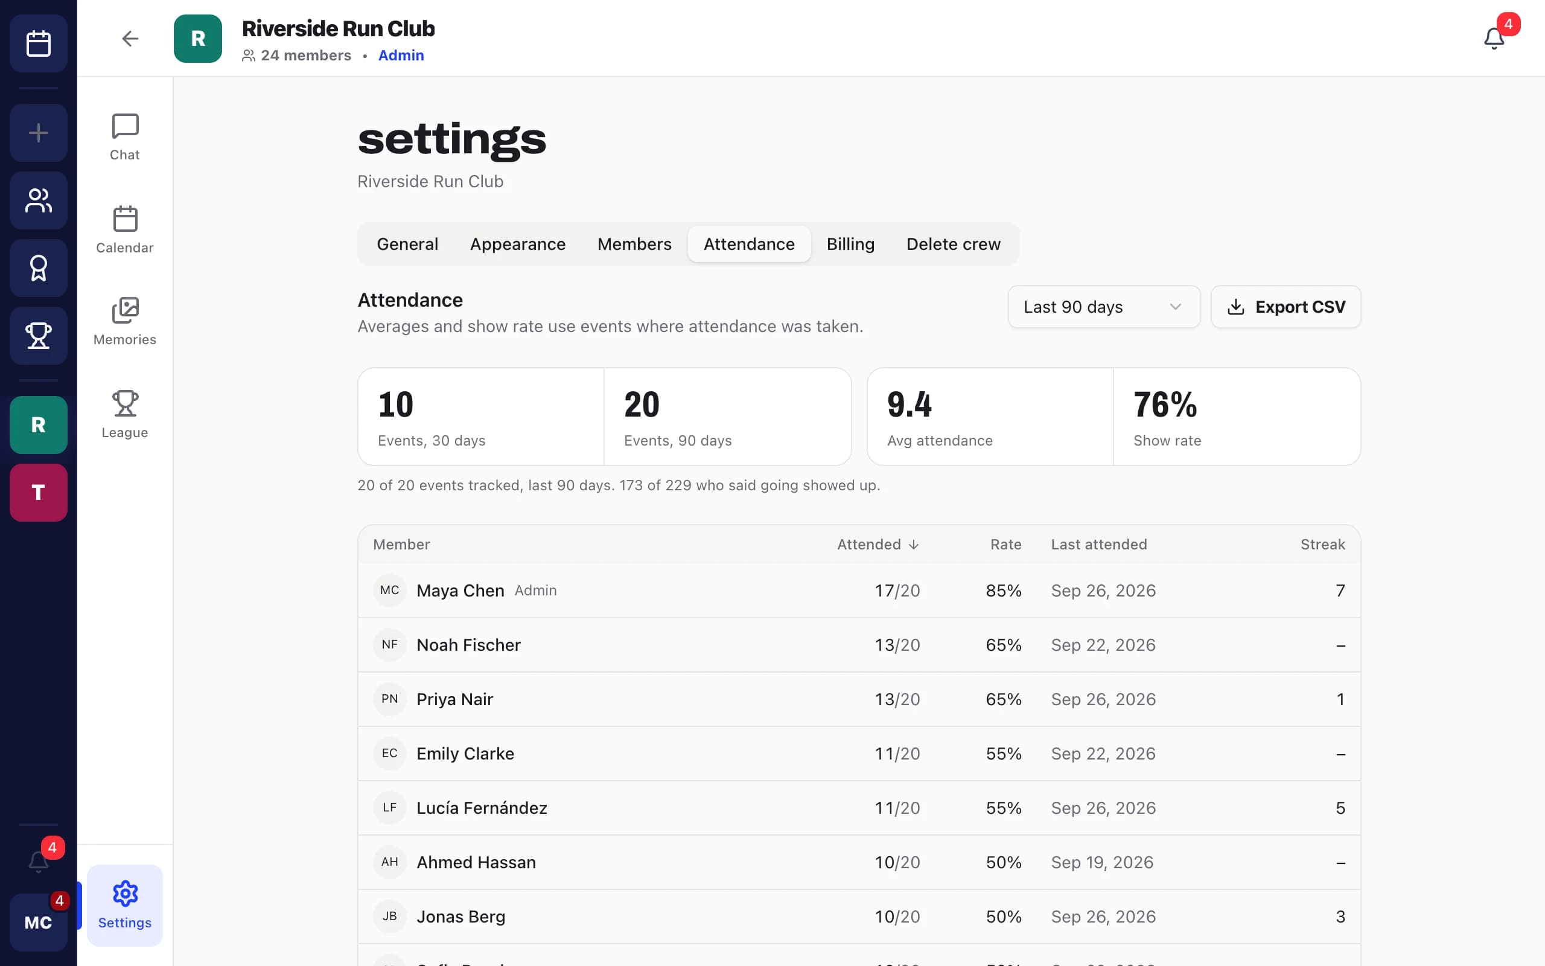Click the Events, 30 days stat card
The width and height of the screenshot is (1545, 966).
(481, 417)
